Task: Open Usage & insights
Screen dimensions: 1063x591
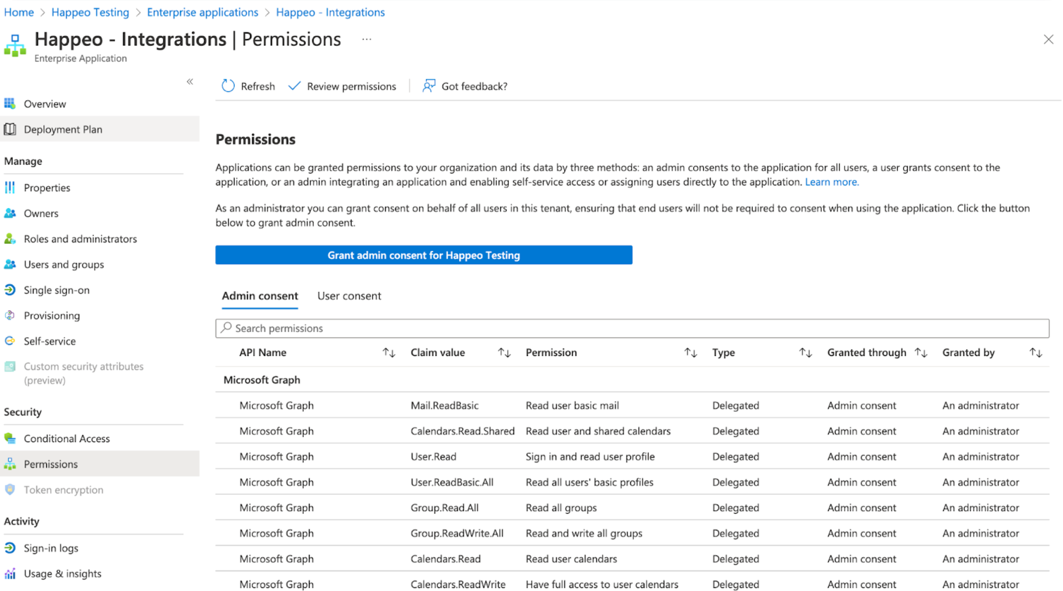Action: [x=62, y=573]
